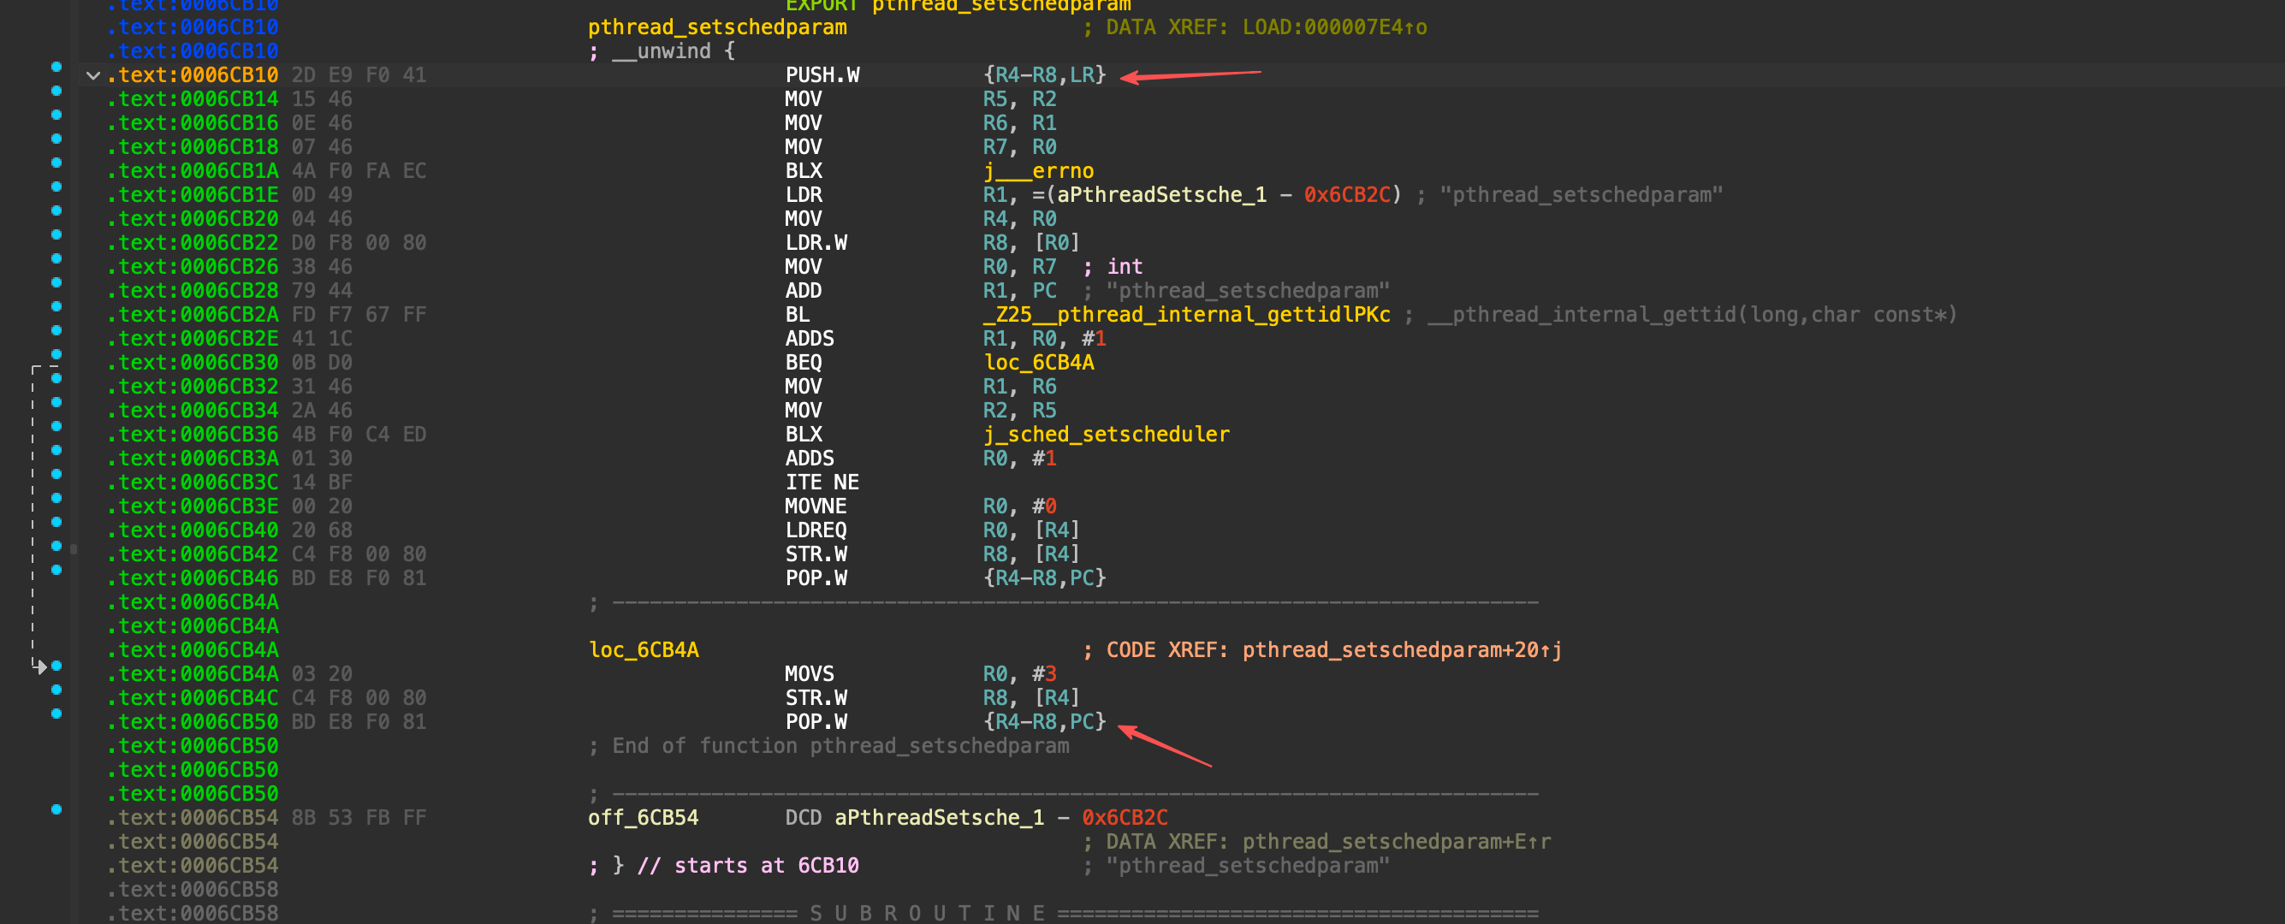The width and height of the screenshot is (2285, 924).
Task: Click the blue dot next to 0006CB54
Action: [56, 809]
